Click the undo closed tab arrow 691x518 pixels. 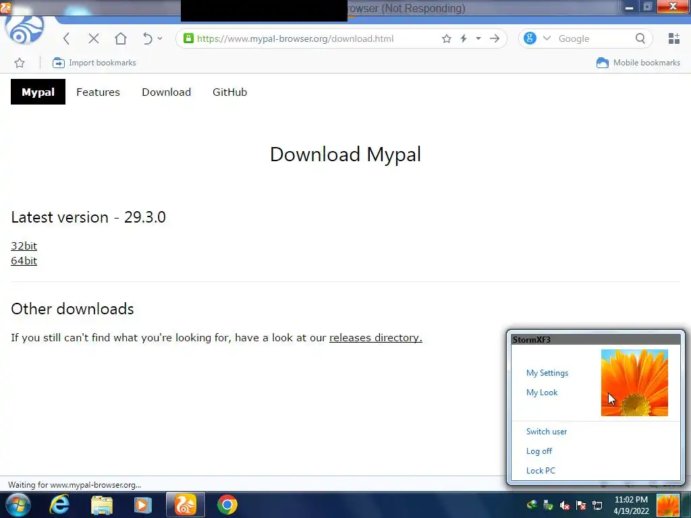(x=147, y=38)
